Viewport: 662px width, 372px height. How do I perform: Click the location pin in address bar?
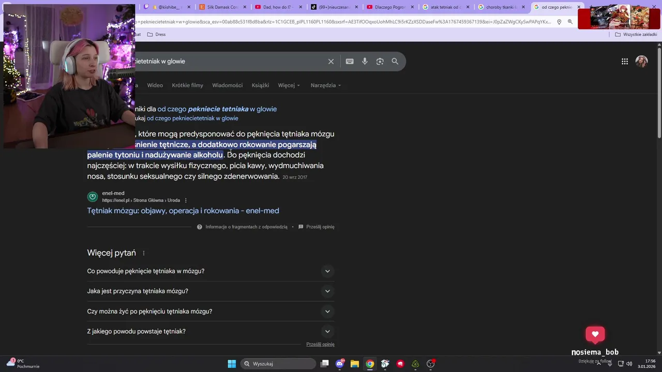click(x=559, y=22)
